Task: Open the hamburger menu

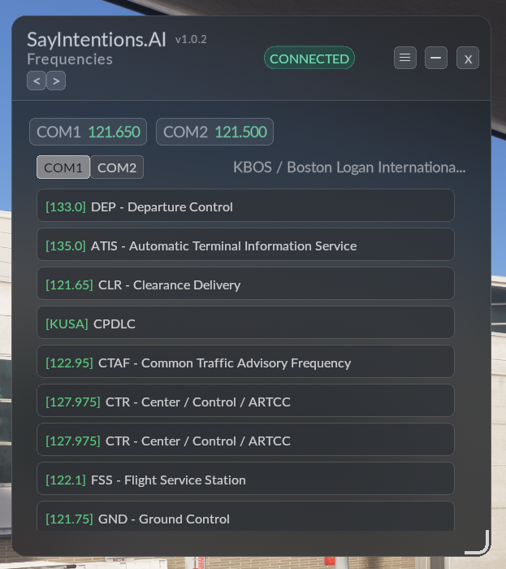Action: (x=404, y=58)
